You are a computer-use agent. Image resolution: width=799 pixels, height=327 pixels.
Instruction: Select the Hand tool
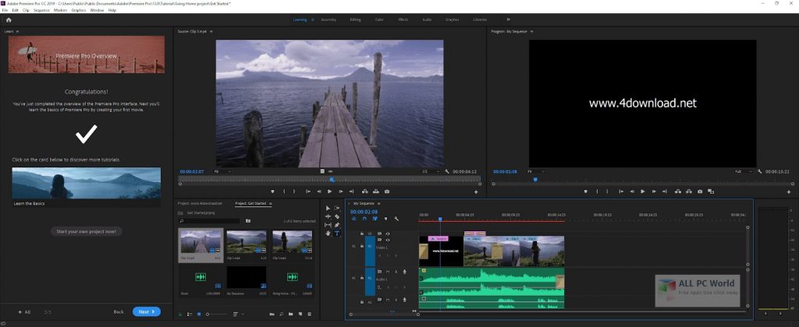click(328, 234)
